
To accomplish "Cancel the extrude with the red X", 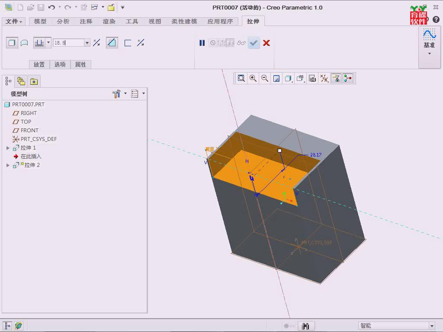I will (x=266, y=43).
